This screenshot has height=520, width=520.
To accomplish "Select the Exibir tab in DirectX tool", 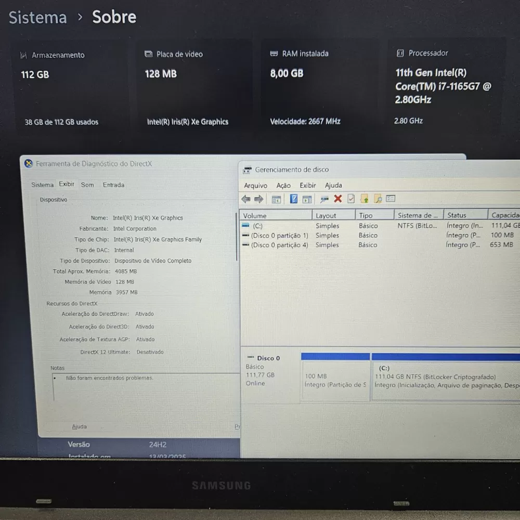I will (67, 184).
